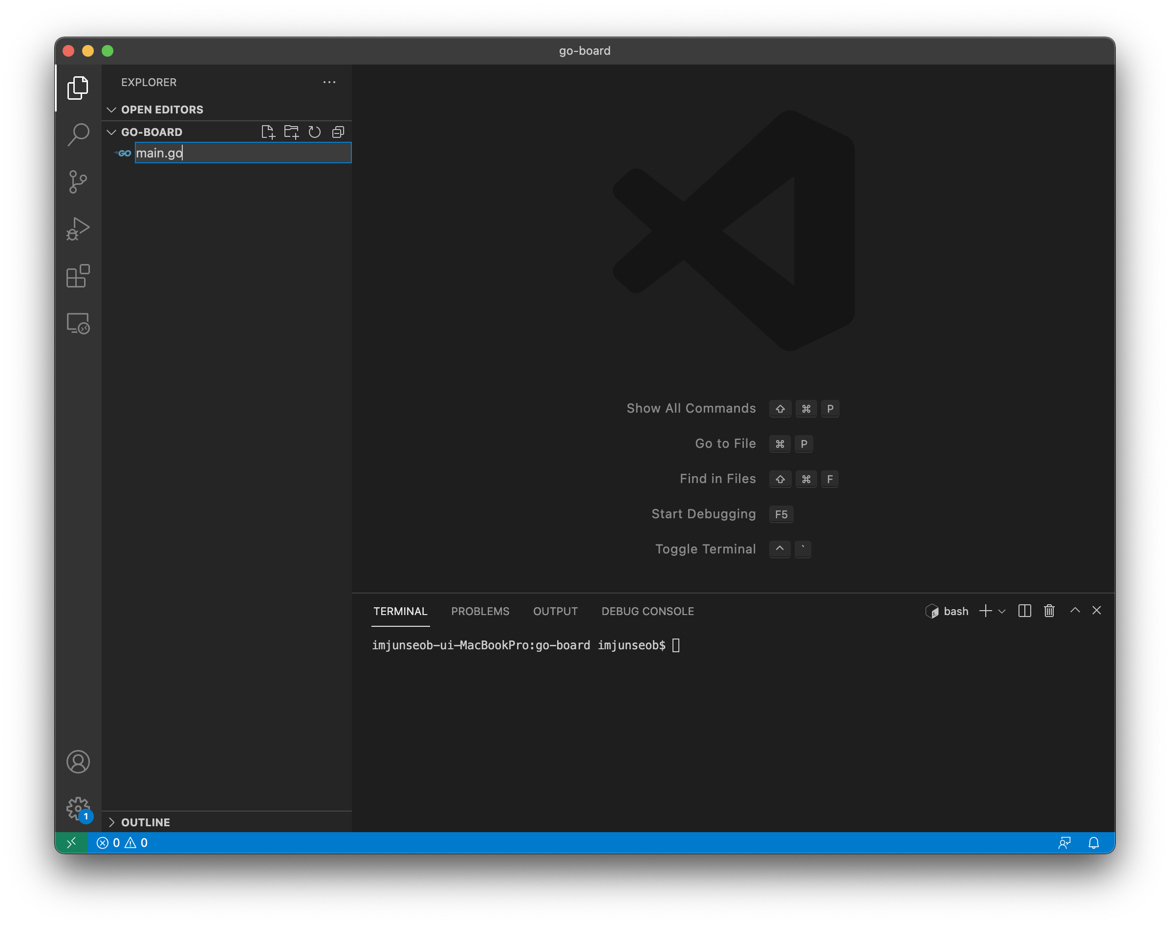
Task: Open notifications bell in status bar
Action: (1094, 843)
